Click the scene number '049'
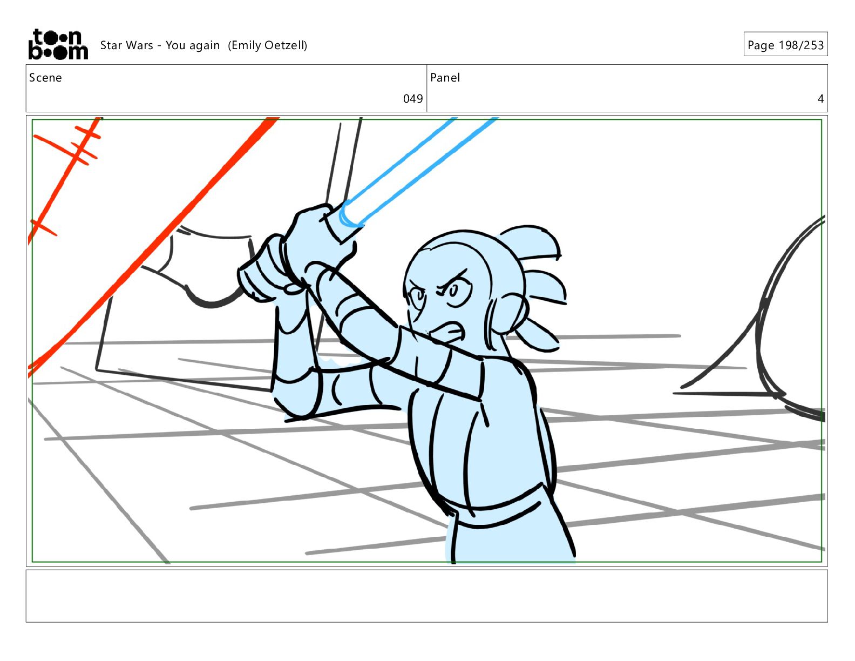The height and width of the screenshot is (661, 855). point(413,99)
